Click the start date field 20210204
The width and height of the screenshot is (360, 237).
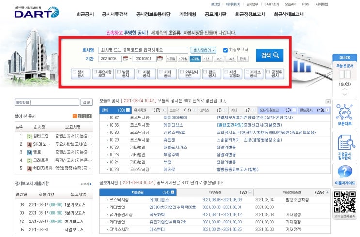110,59
